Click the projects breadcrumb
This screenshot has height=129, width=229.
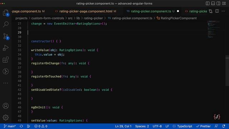pos(21,18)
